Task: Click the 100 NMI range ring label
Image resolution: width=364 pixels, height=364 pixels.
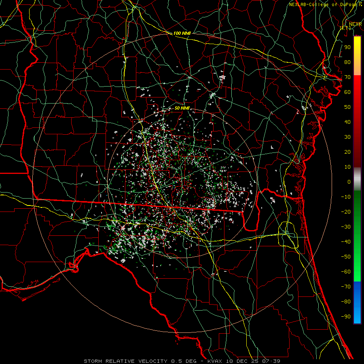Action: pyautogui.click(x=182, y=33)
